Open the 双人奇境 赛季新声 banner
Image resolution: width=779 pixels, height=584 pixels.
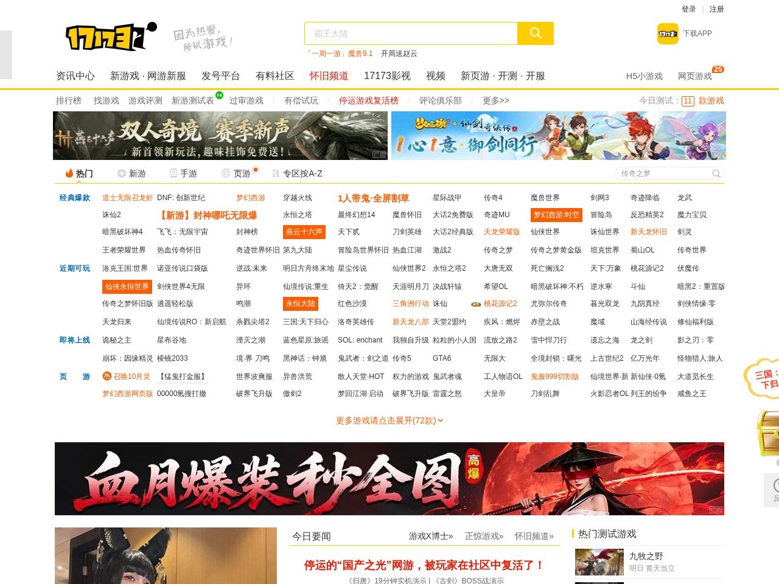coord(220,136)
